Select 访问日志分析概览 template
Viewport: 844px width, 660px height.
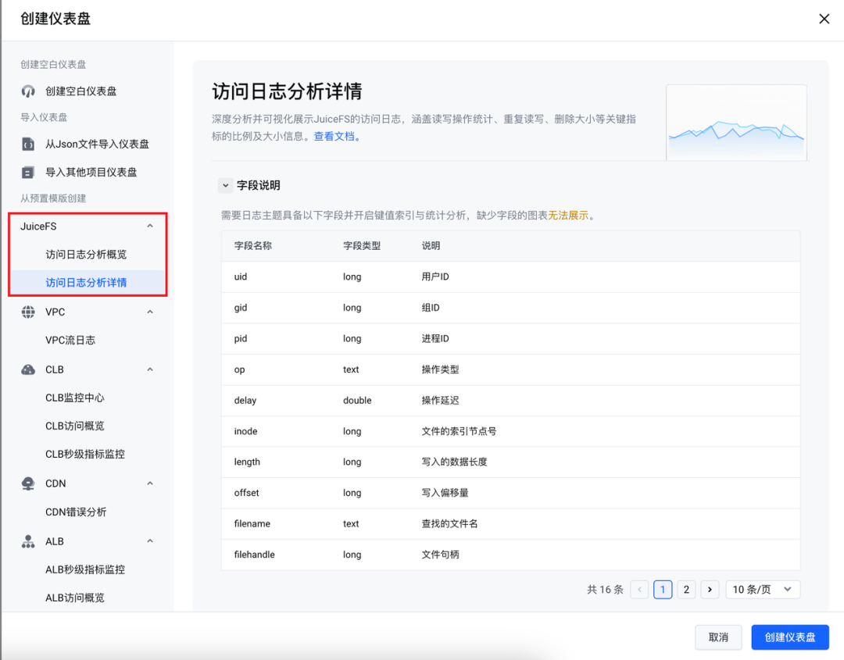click(86, 255)
